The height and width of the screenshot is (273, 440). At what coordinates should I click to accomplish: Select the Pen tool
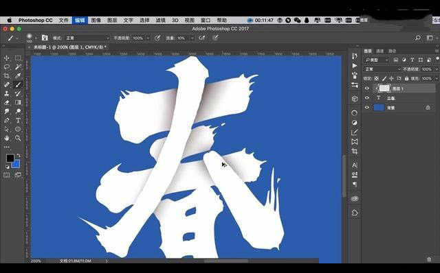click(x=7, y=121)
